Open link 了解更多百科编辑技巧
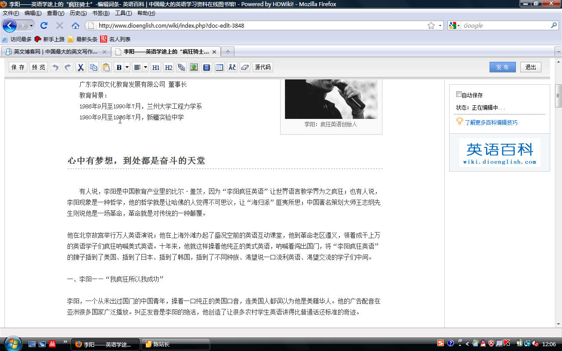Image resolution: width=562 pixels, height=351 pixels. click(491, 122)
